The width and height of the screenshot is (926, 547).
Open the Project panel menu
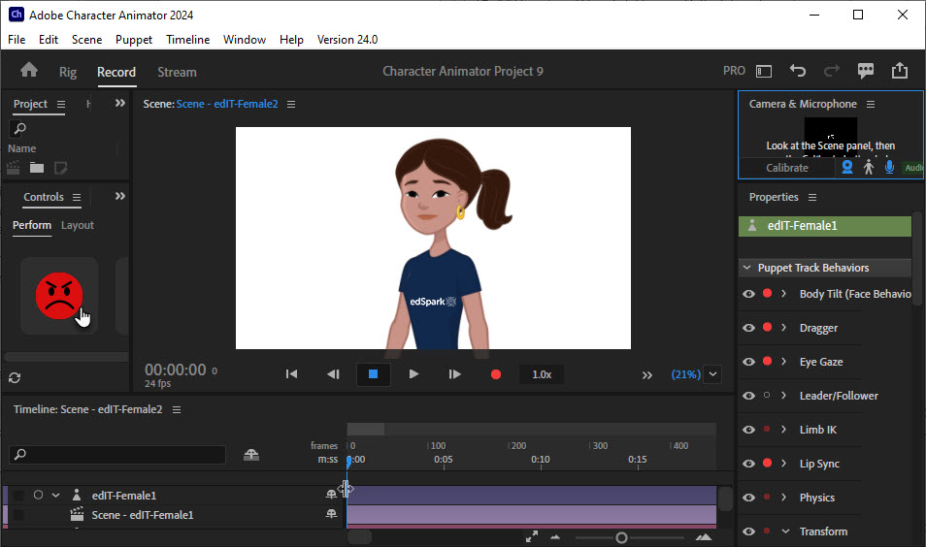(x=61, y=105)
